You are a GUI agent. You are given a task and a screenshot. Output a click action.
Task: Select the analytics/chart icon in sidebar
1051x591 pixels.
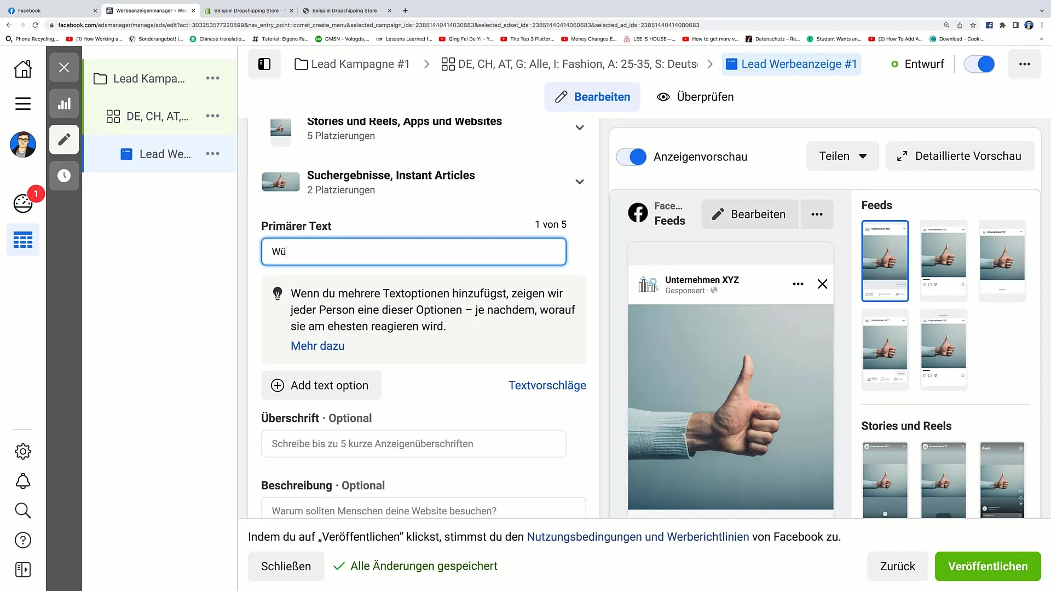click(64, 103)
